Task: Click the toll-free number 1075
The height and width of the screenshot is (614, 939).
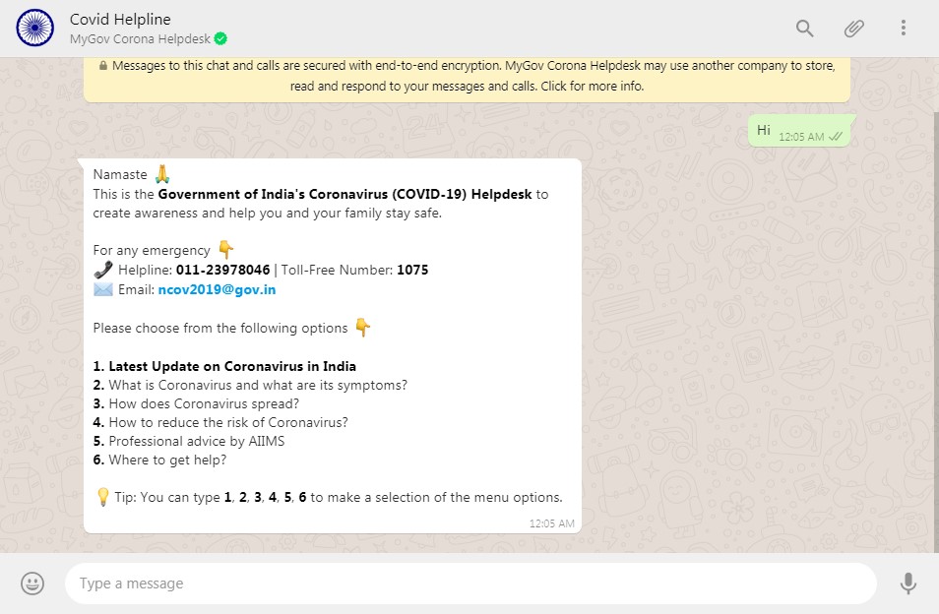Action: click(412, 270)
